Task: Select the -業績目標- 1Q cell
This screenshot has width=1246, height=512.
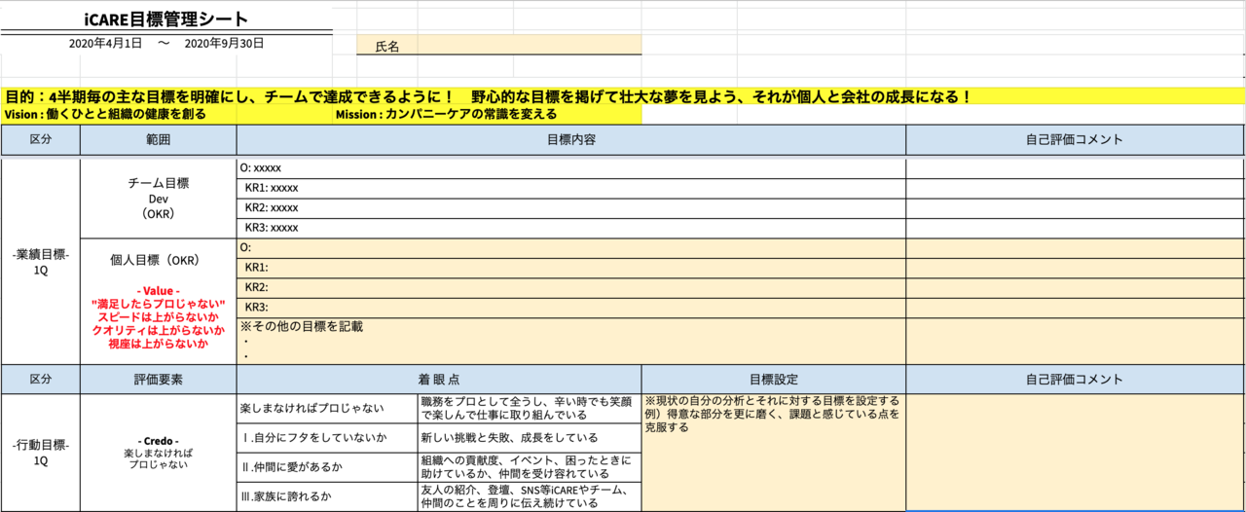Action: 41,263
